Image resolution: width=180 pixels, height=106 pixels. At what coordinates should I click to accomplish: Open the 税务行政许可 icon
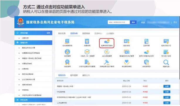click(166, 43)
